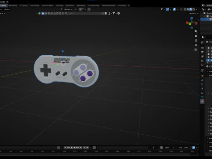Open the Render properties tab

202,48
